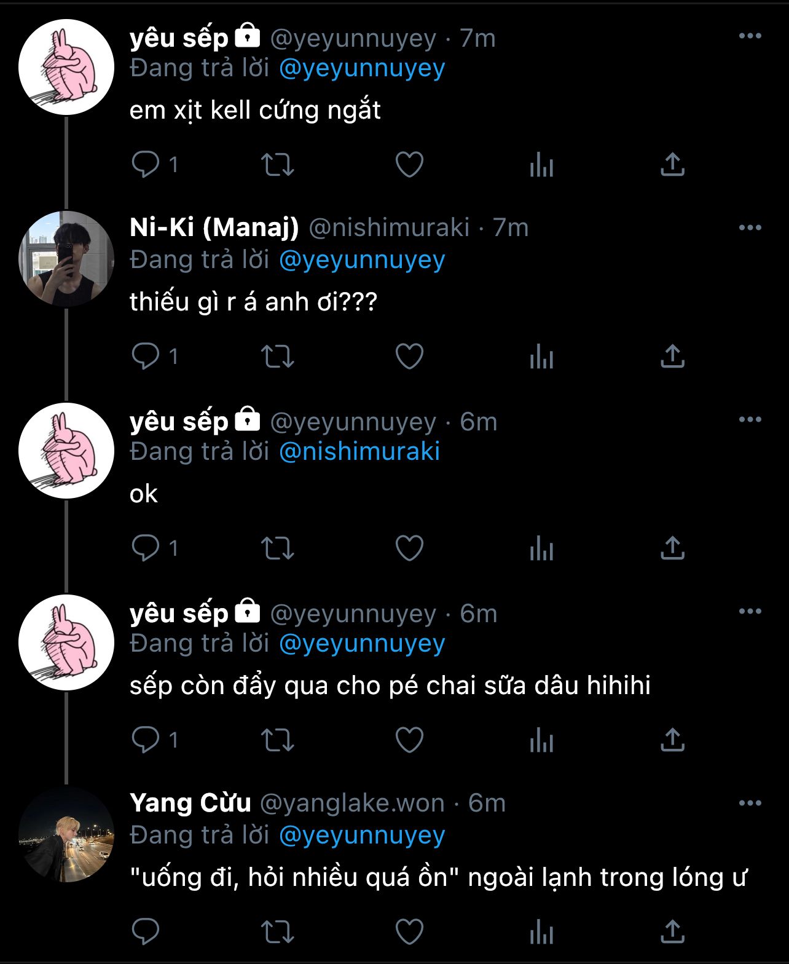Reply to the "ok" tweet
Image resolution: width=789 pixels, height=964 pixels.
click(146, 548)
